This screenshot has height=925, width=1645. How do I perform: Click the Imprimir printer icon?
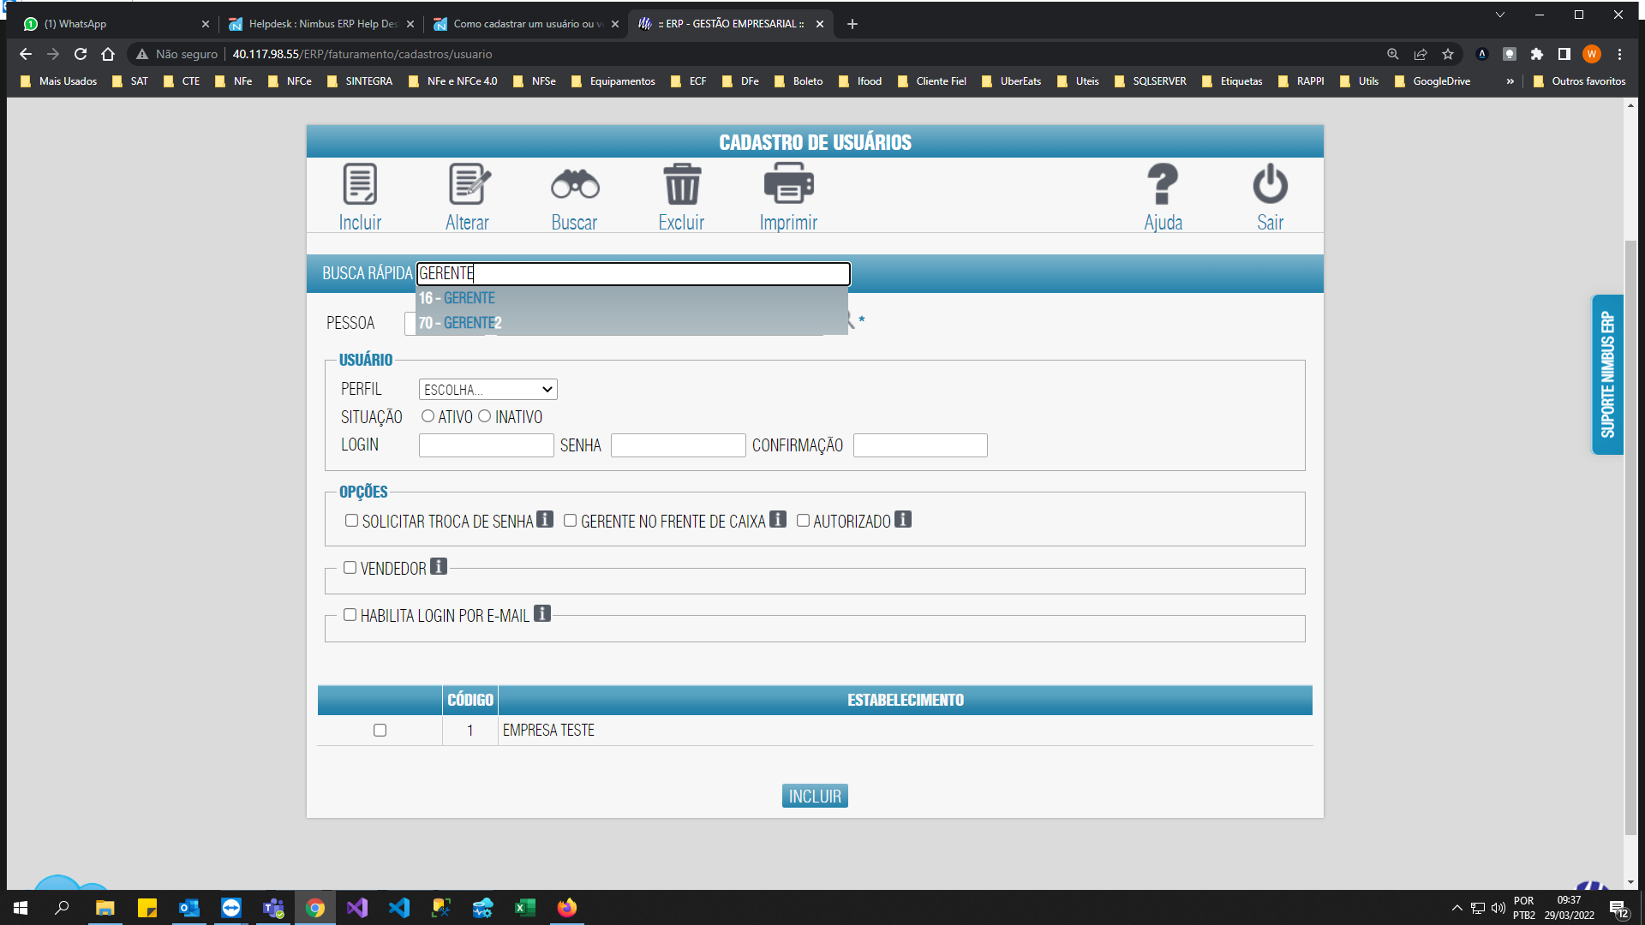tap(788, 184)
